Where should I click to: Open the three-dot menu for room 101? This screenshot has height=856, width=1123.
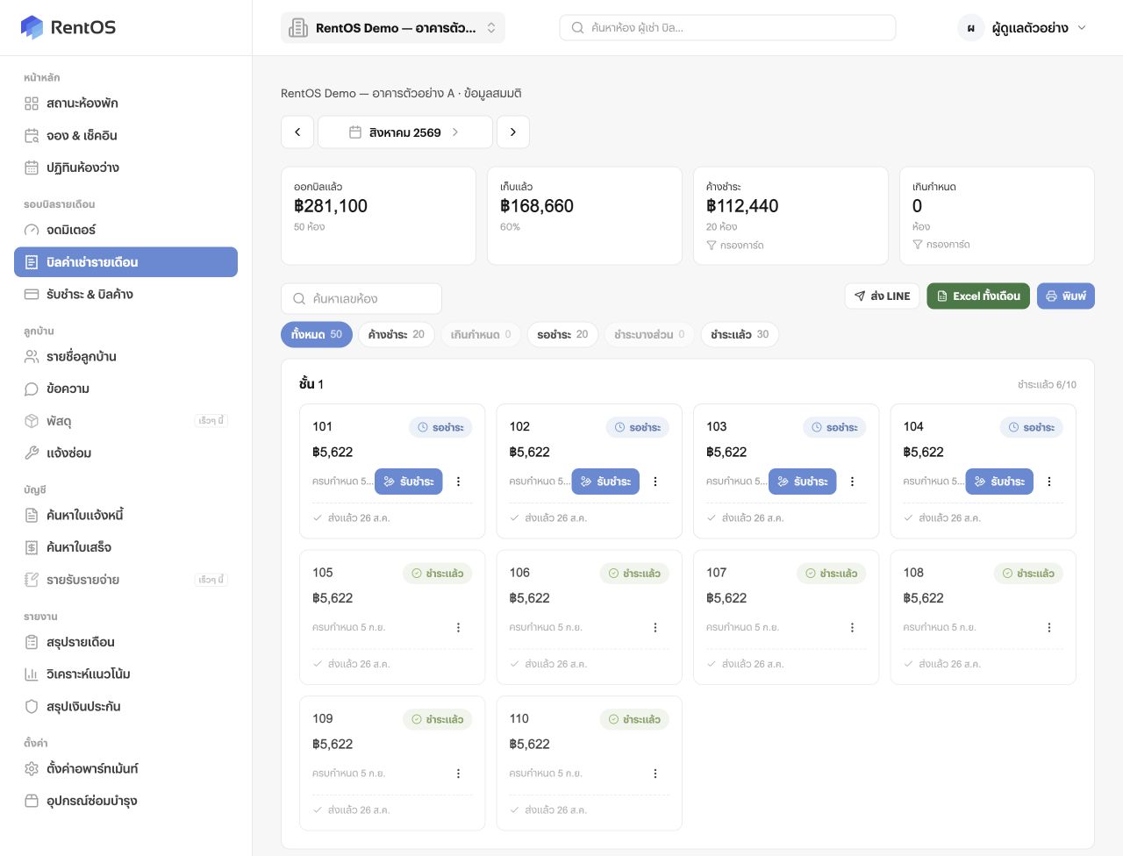coord(458,481)
